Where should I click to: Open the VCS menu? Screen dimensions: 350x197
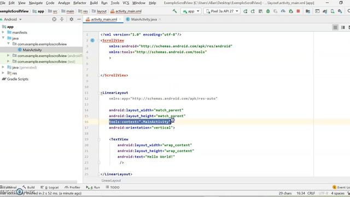[126, 3]
